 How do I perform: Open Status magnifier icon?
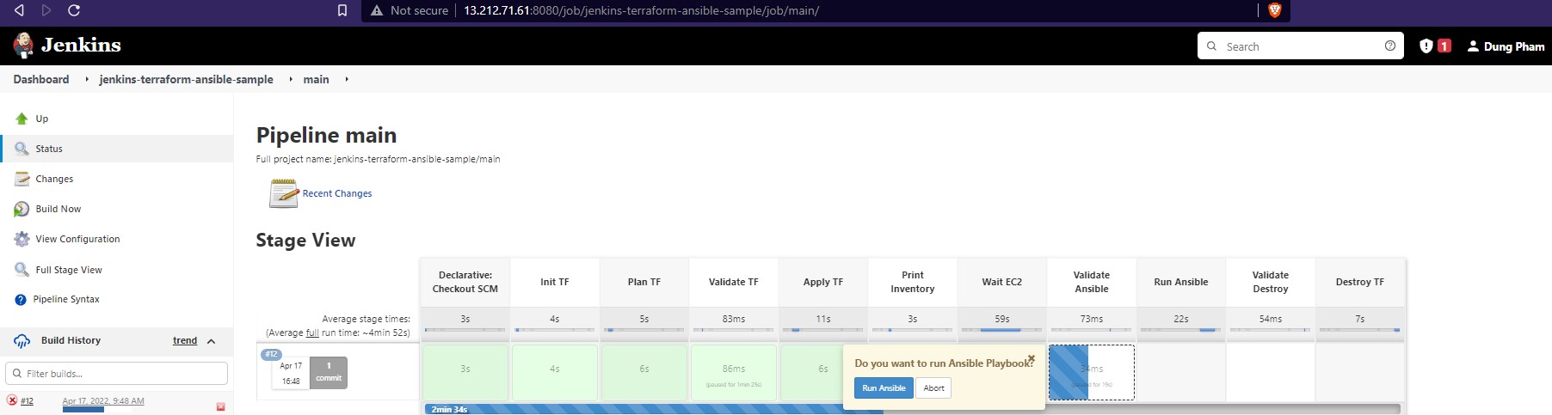(22, 149)
